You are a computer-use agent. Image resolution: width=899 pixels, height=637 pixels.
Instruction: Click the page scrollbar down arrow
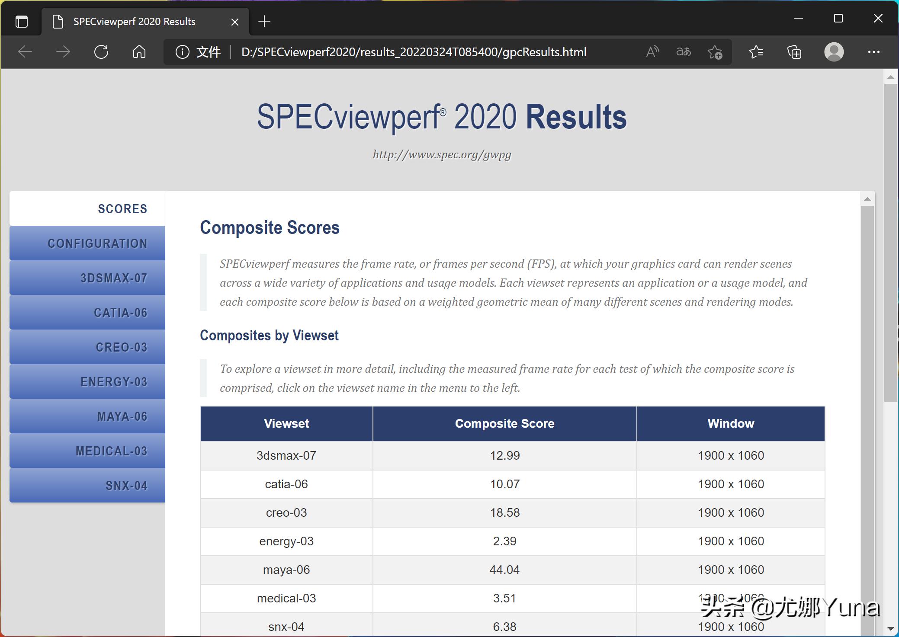pos(890,628)
